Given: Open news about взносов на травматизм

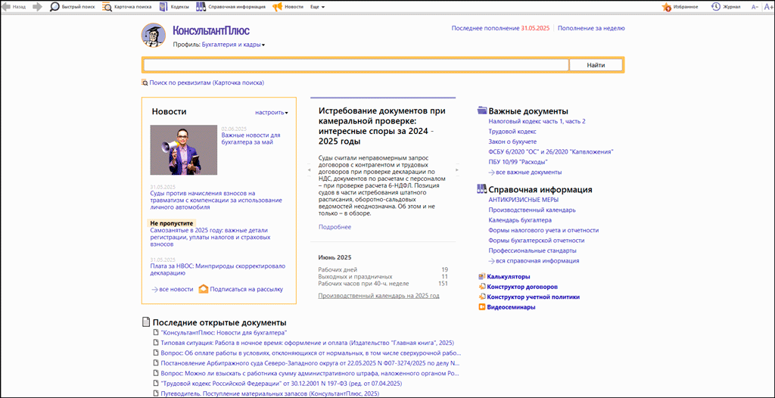Looking at the screenshot, I should [x=216, y=201].
